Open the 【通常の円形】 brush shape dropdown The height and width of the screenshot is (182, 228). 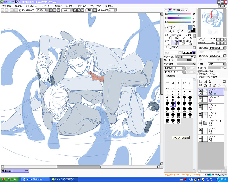pos(184,68)
